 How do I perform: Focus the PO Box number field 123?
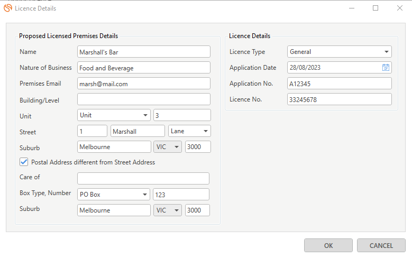pyautogui.click(x=181, y=195)
